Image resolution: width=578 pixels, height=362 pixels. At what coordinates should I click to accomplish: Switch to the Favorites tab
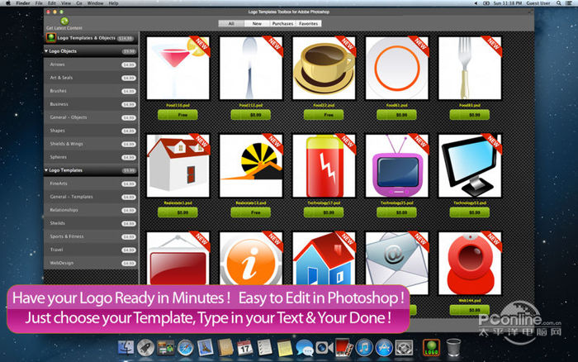coord(308,24)
